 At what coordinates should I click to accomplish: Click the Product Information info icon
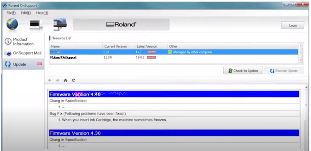(x=8, y=42)
